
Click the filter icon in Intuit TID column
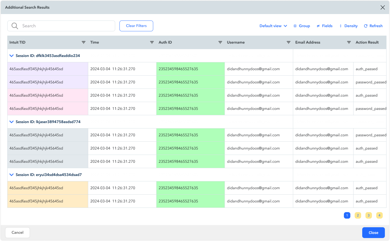click(84, 42)
